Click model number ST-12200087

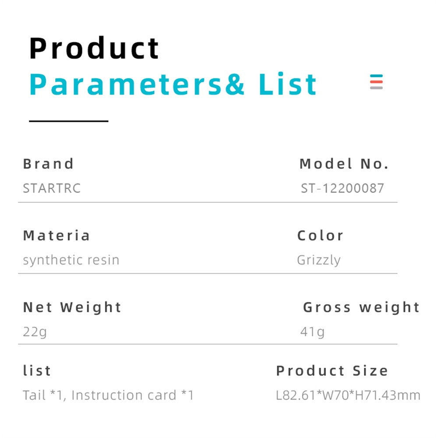click(x=342, y=188)
